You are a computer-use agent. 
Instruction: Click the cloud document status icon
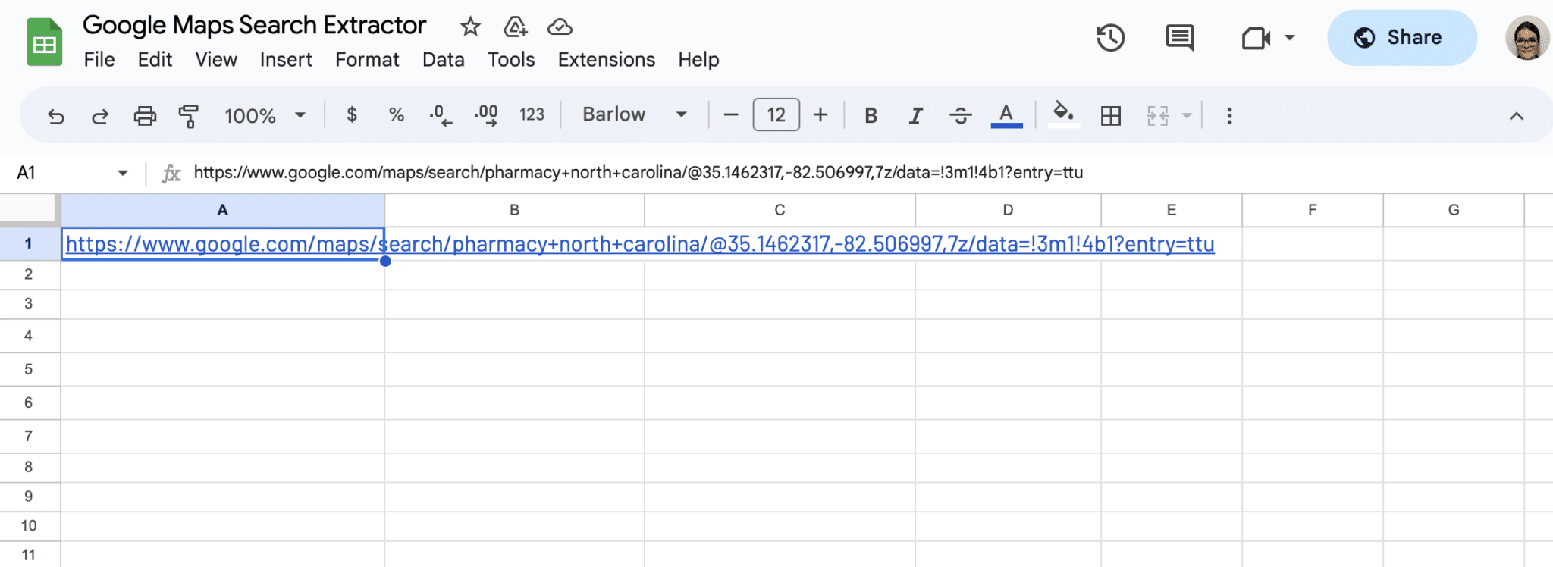(x=560, y=27)
